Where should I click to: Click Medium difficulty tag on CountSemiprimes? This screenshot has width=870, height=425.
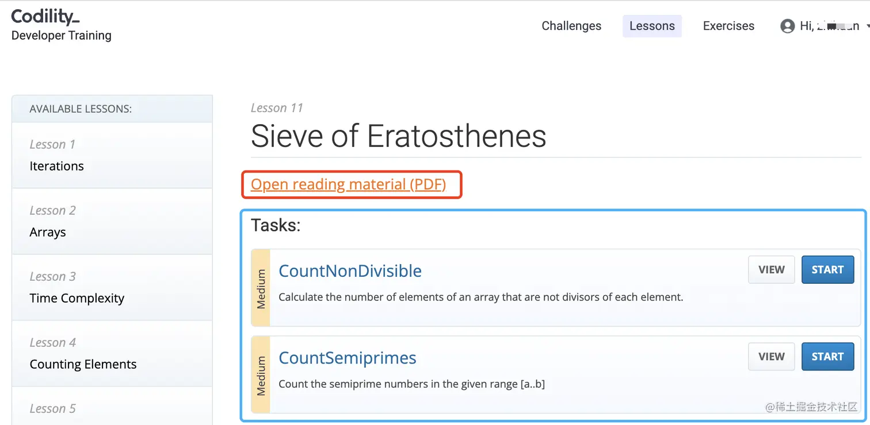tap(261, 375)
